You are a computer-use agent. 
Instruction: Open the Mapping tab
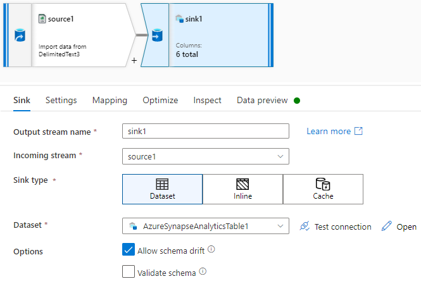(110, 100)
